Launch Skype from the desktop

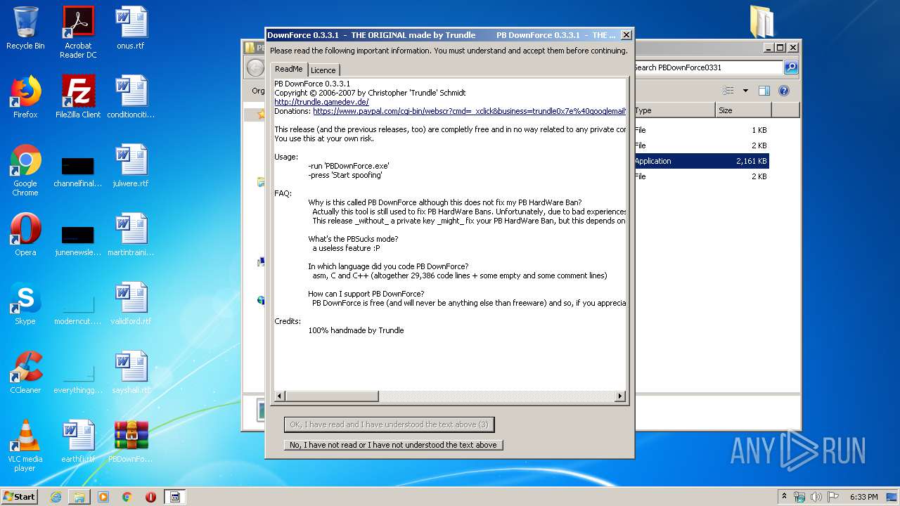click(x=25, y=304)
